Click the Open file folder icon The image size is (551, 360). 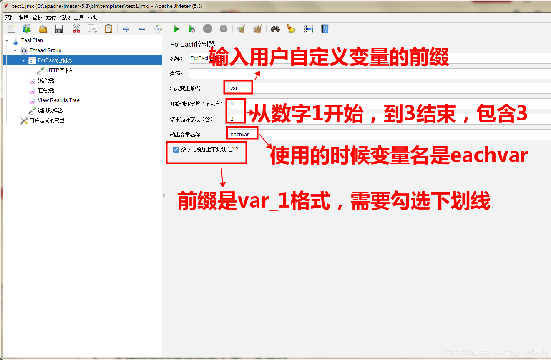(43, 29)
